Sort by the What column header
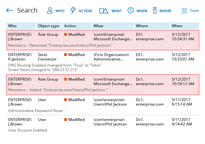This screenshot has width=205, height=144. click(x=113, y=26)
